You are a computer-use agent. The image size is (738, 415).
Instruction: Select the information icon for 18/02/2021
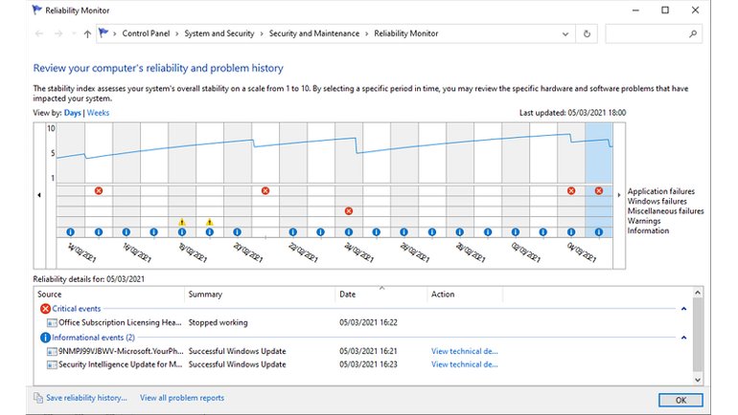click(182, 232)
